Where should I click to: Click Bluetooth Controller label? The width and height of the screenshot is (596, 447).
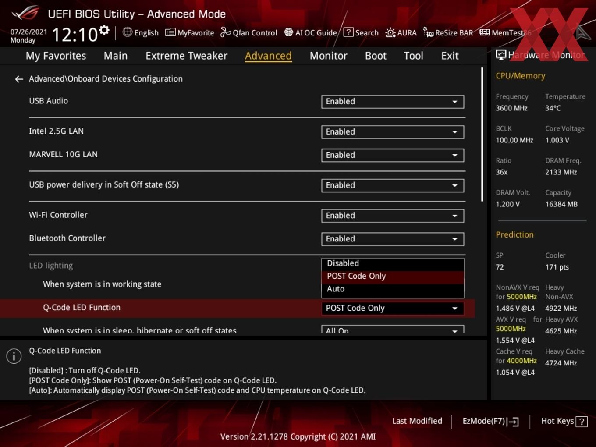pyautogui.click(x=67, y=238)
